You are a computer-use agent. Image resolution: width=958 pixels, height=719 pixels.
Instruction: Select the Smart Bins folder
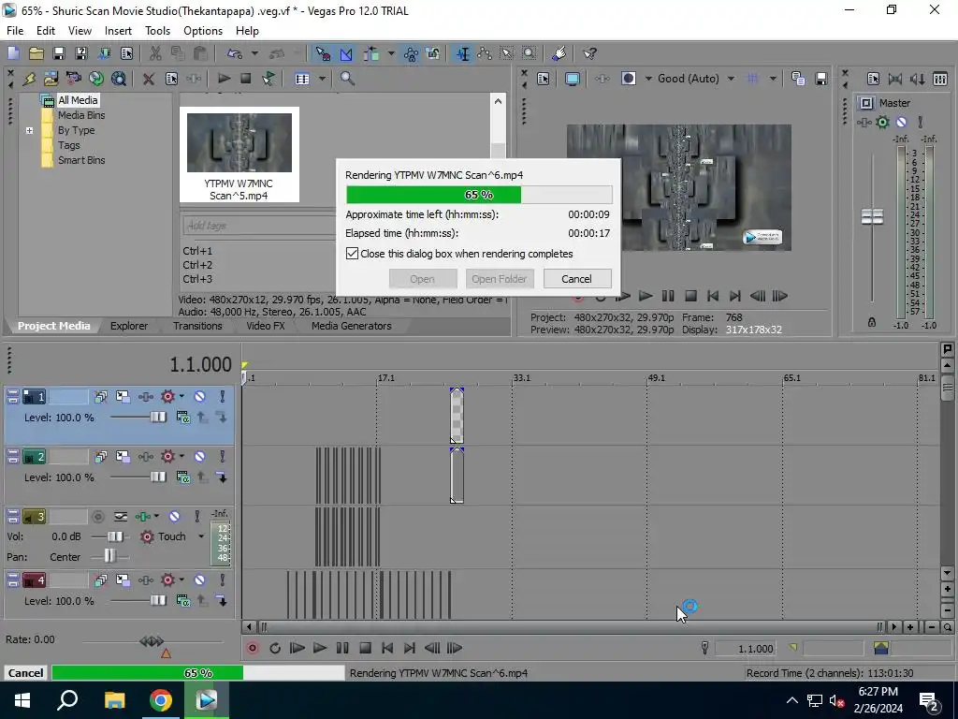coord(81,160)
